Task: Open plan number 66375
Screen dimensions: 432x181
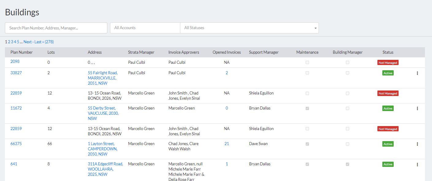Action: click(16, 144)
